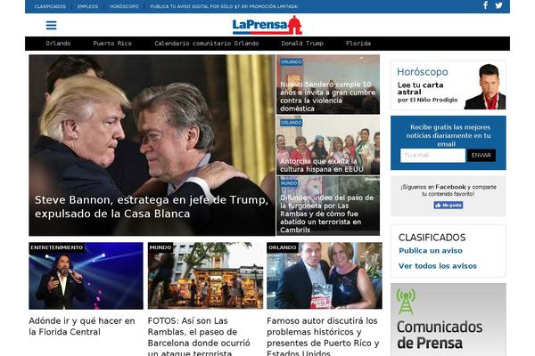Viewport: 535px width, 356px height.
Task: Open the Steve Bannon headline story
Action: click(152, 206)
